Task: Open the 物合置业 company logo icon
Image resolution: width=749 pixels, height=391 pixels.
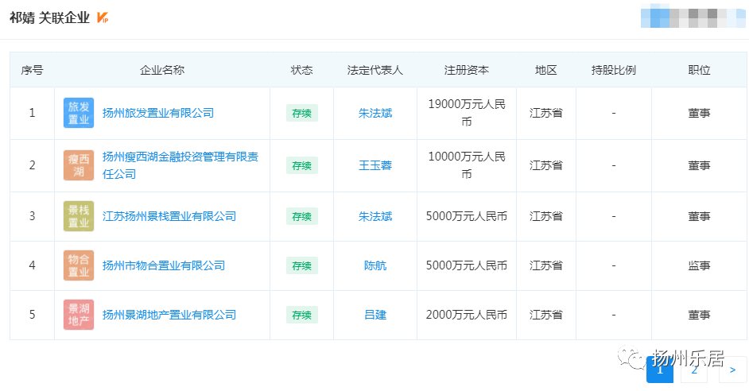Action: (79, 265)
